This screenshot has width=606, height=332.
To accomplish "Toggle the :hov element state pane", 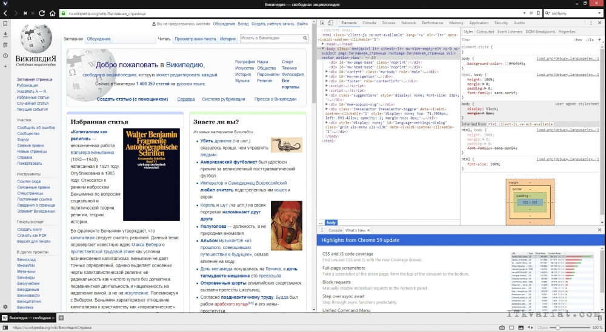I will tap(578, 39).
